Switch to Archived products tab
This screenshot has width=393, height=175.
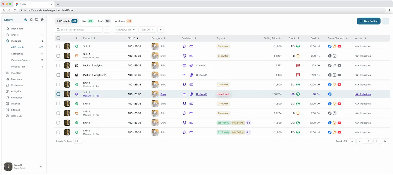point(123,21)
